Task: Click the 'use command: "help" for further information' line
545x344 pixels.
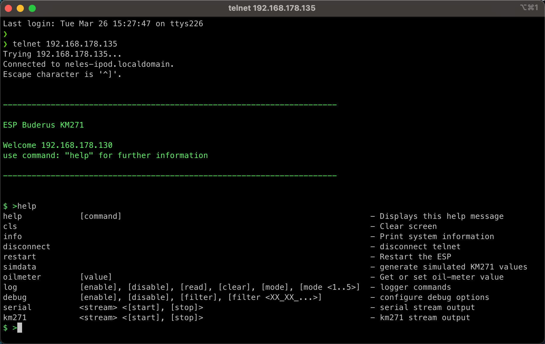Action: point(106,155)
